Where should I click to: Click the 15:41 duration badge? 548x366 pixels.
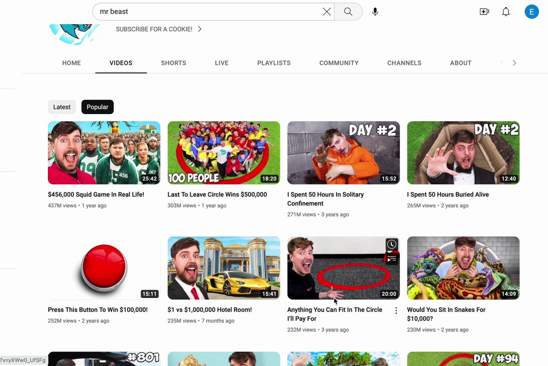269,294
